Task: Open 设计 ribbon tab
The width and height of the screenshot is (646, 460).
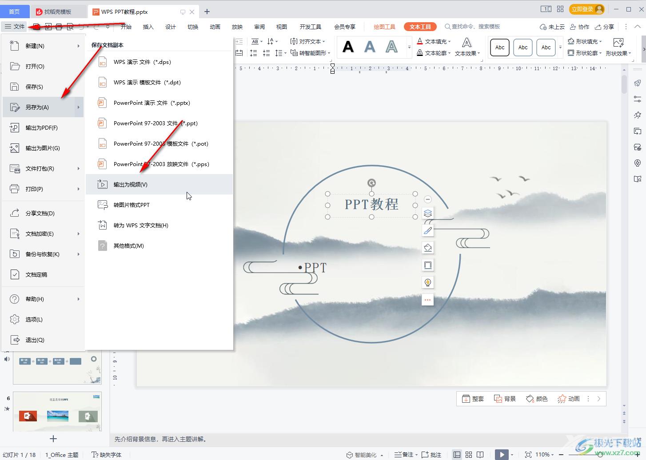Action: [171, 27]
